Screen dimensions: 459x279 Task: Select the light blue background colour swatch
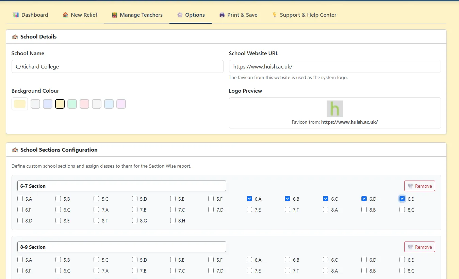pyautogui.click(x=109, y=104)
